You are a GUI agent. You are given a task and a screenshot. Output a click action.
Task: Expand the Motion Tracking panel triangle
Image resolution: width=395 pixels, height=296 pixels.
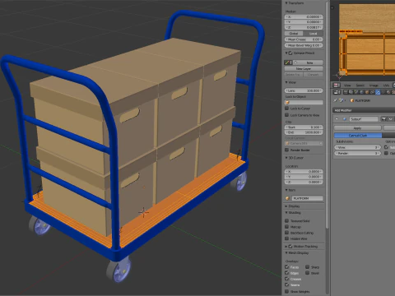[x=286, y=247]
